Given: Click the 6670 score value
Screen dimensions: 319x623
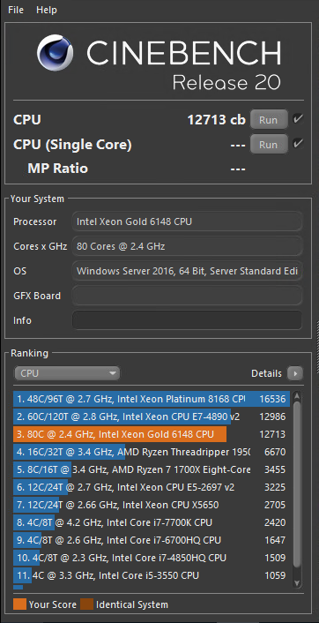Looking at the screenshot, I should click(x=275, y=452).
